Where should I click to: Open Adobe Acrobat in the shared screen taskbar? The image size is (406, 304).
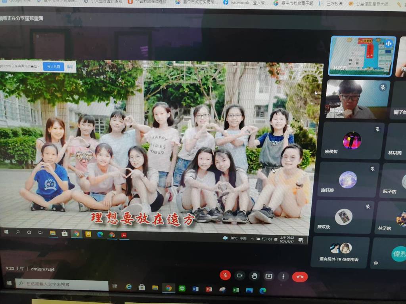click(x=124, y=235)
